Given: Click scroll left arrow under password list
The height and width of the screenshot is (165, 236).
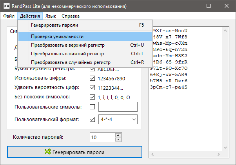Looking at the screenshot, I should 152,154.
